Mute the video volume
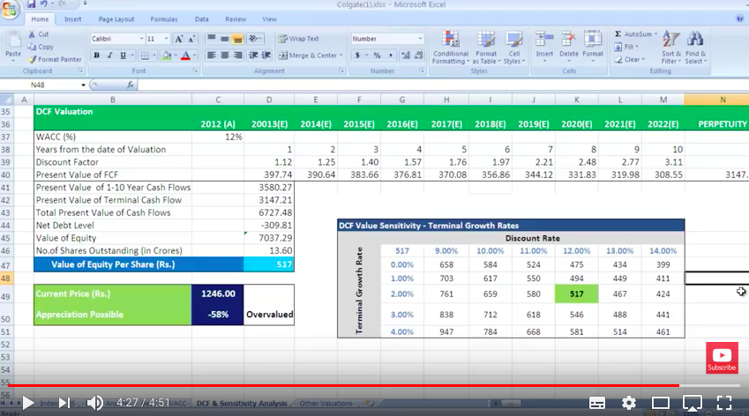This screenshot has height=416, width=749. 95,403
